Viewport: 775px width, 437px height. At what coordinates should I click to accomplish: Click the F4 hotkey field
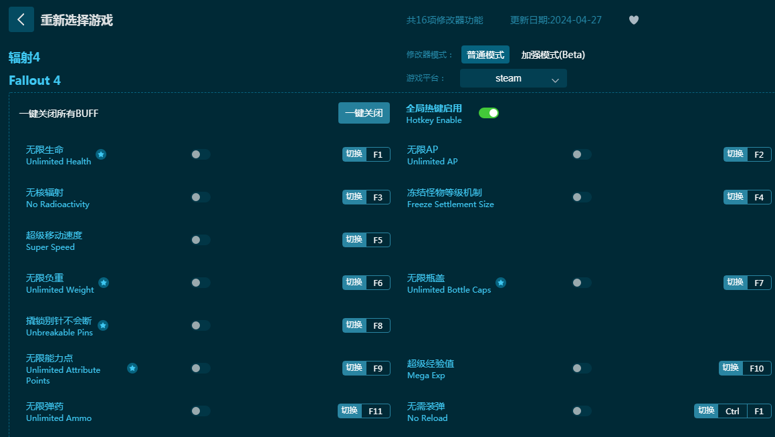pos(759,197)
